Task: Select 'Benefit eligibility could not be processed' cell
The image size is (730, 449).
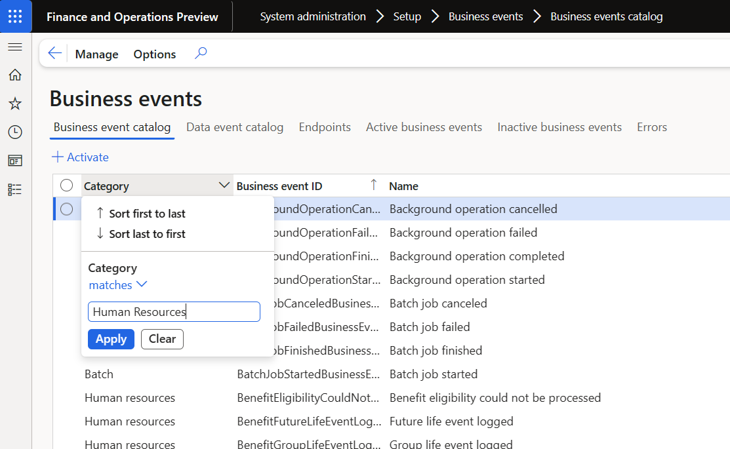Action: [x=495, y=398]
